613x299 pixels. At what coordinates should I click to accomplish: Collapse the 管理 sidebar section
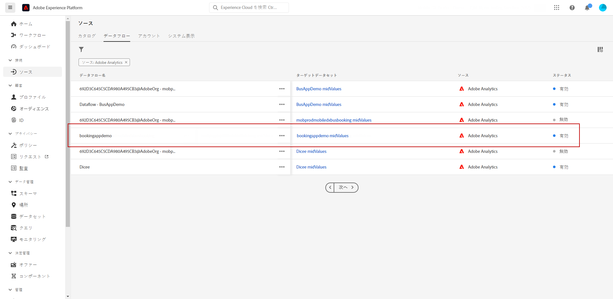coord(10,289)
